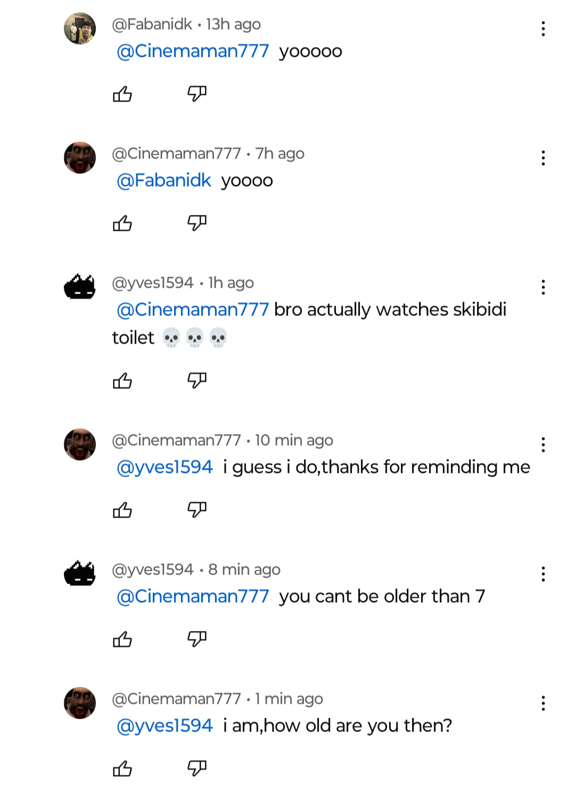Like the "thanks for reminding me" comment

(x=122, y=510)
